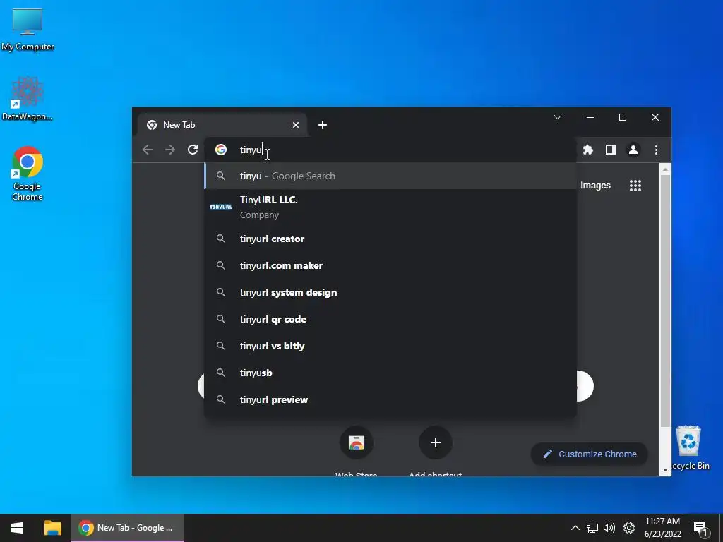Show hidden tray icons chevron
This screenshot has width=723, height=542.
click(x=575, y=528)
